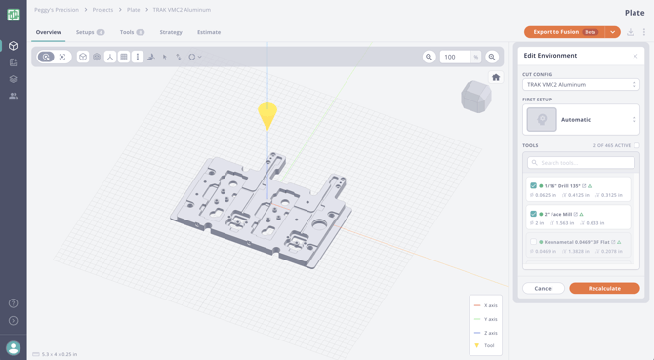Open the 1/16" Drill external link icon
This screenshot has height=360, width=654.
tap(584, 185)
